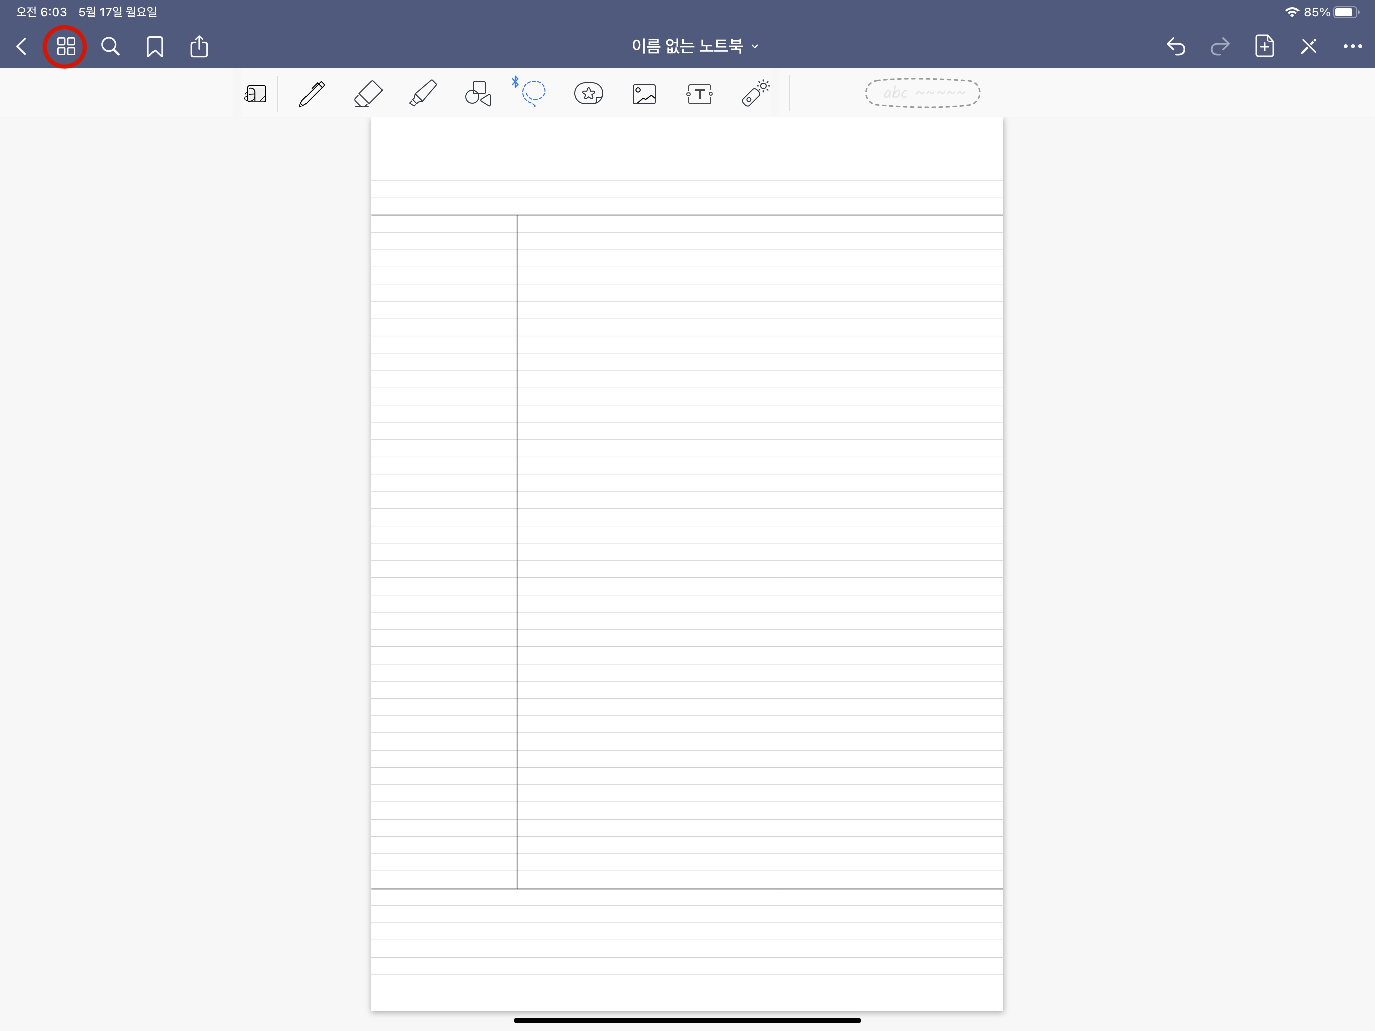
Task: Click the redo arrow
Action: pos(1219,47)
